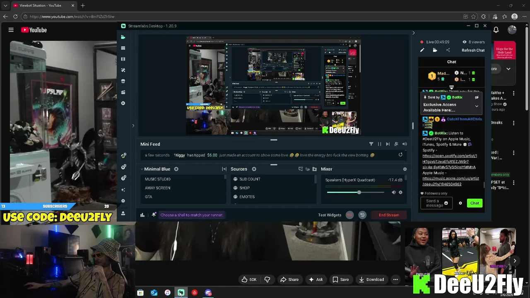Share the stream via share icon

[x=448, y=50]
